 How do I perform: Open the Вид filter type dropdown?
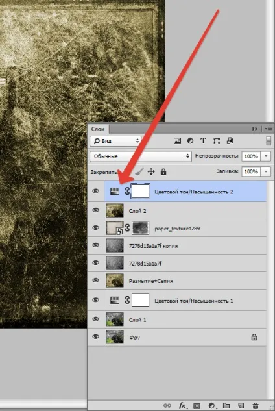pyautogui.click(x=115, y=141)
